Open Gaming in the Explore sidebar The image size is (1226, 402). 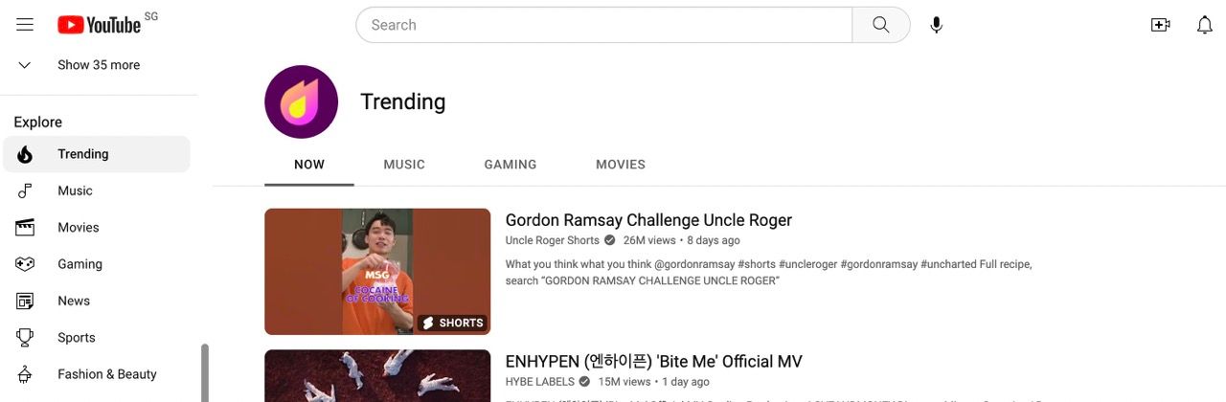tap(97, 264)
